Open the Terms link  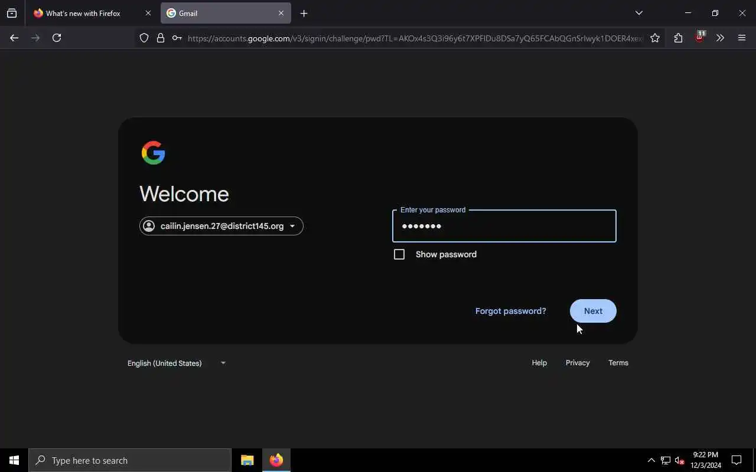(x=618, y=363)
